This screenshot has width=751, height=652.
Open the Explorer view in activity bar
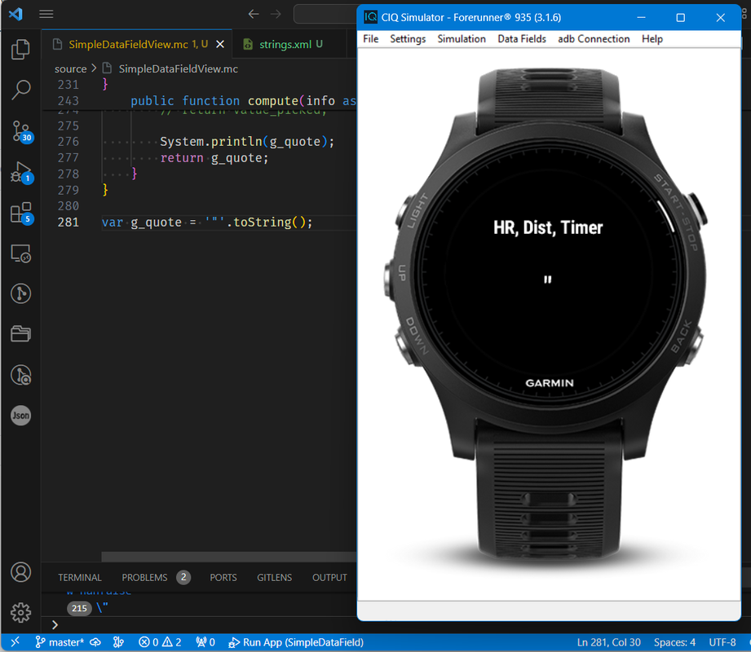[20, 49]
